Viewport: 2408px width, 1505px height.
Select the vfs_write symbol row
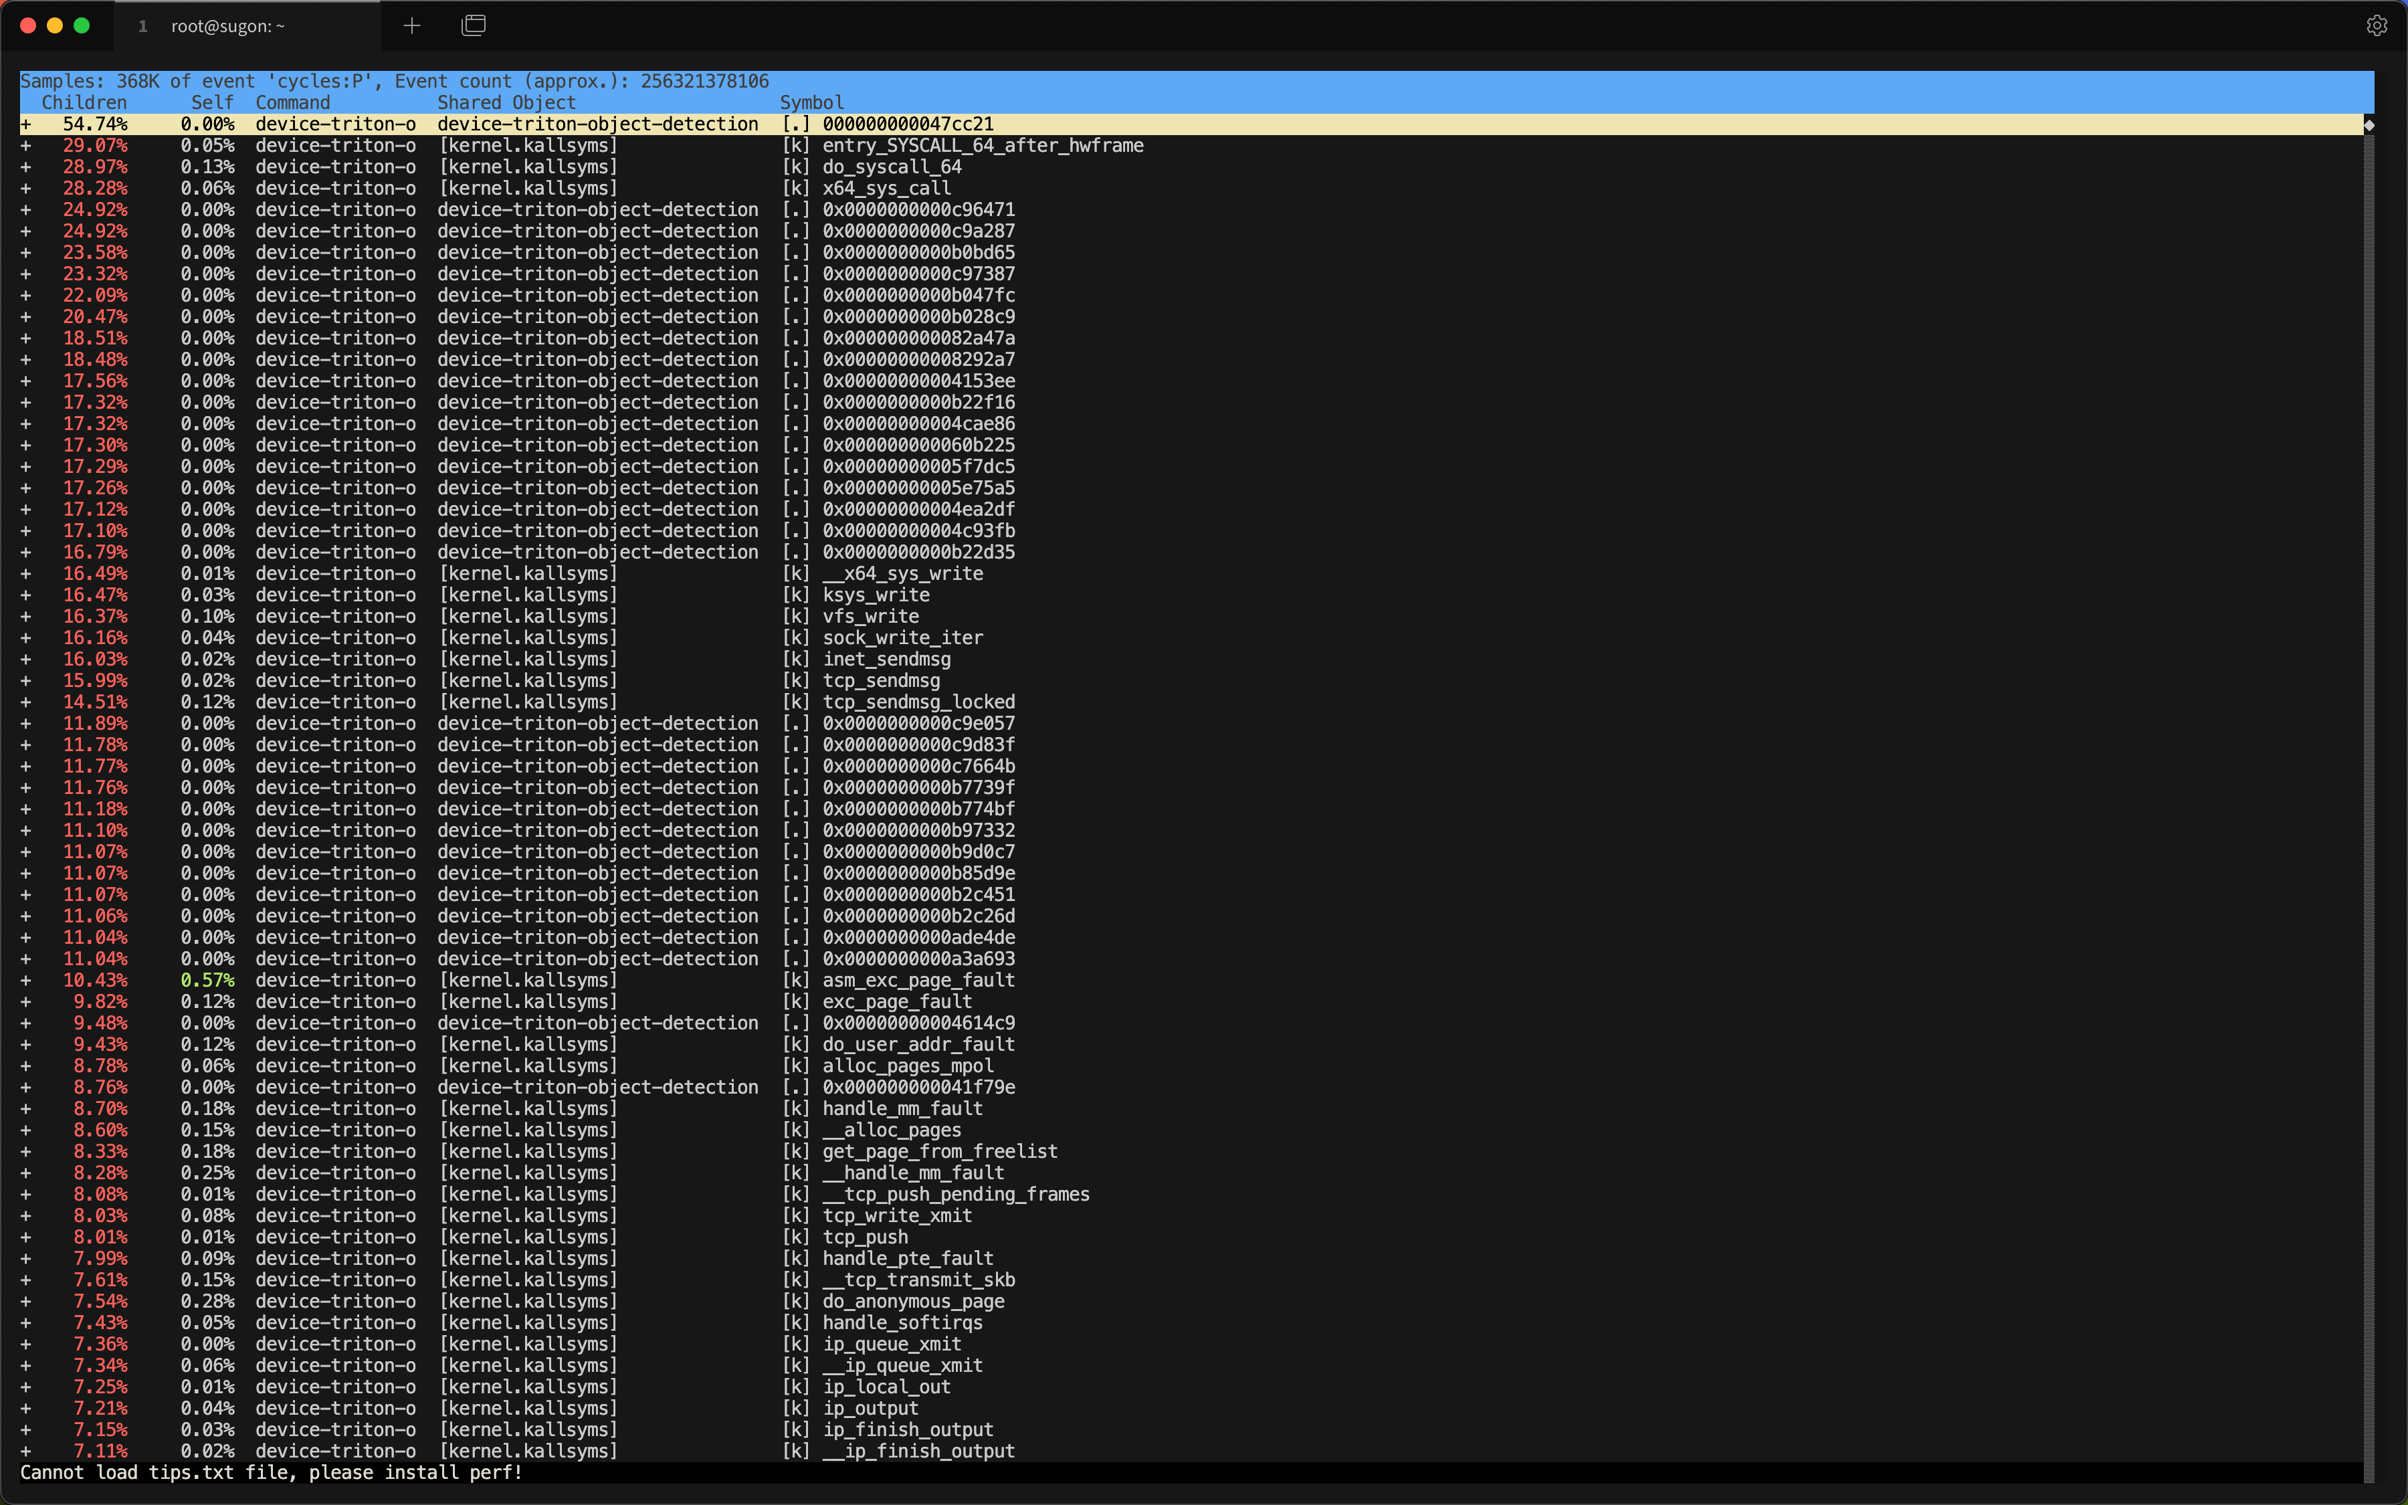click(x=870, y=616)
